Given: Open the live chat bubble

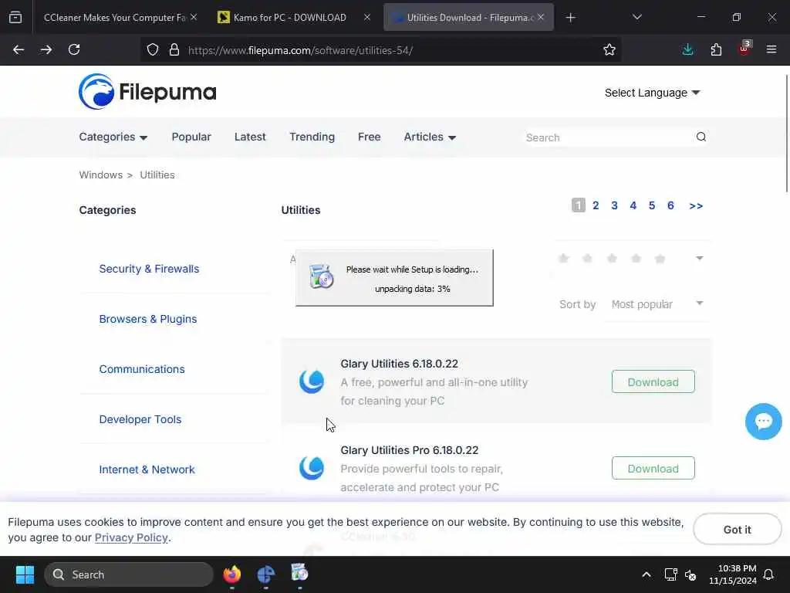Looking at the screenshot, I should click(x=763, y=422).
